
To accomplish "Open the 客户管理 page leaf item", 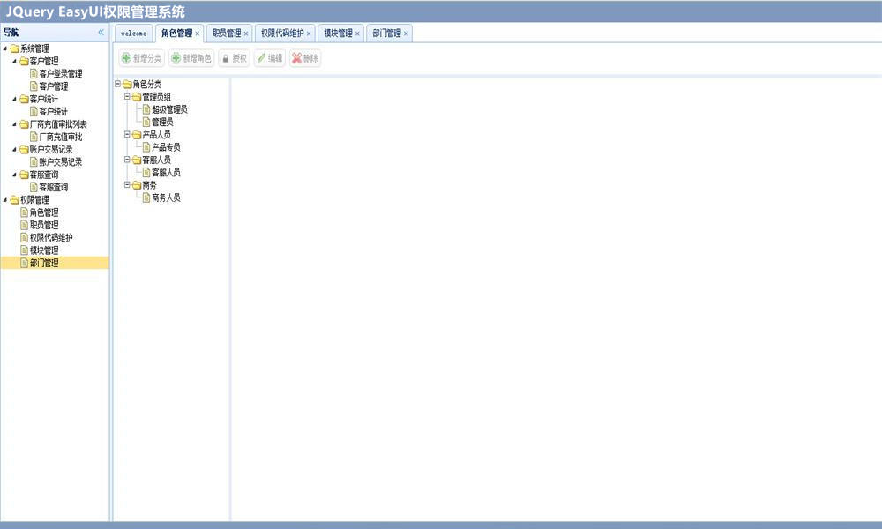I will pos(54,86).
